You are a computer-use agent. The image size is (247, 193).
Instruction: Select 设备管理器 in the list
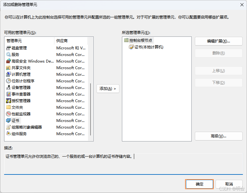click(x=21, y=88)
